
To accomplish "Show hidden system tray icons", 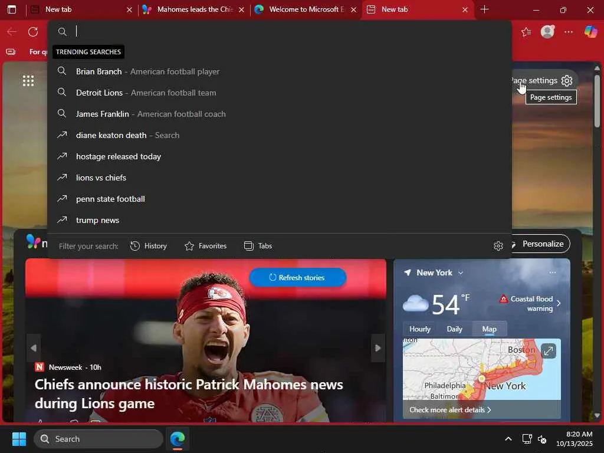I will (508, 439).
